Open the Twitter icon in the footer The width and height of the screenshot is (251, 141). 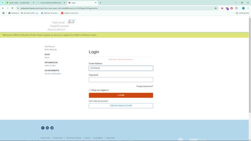click(52, 128)
